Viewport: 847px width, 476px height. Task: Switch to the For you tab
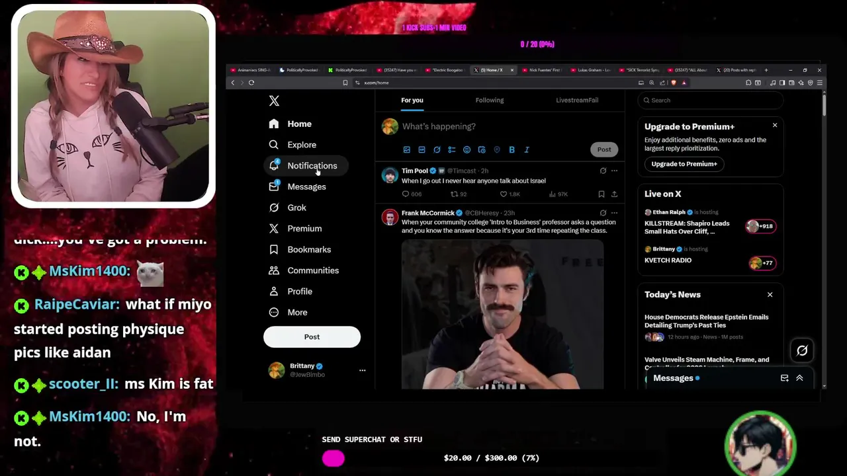tap(412, 100)
